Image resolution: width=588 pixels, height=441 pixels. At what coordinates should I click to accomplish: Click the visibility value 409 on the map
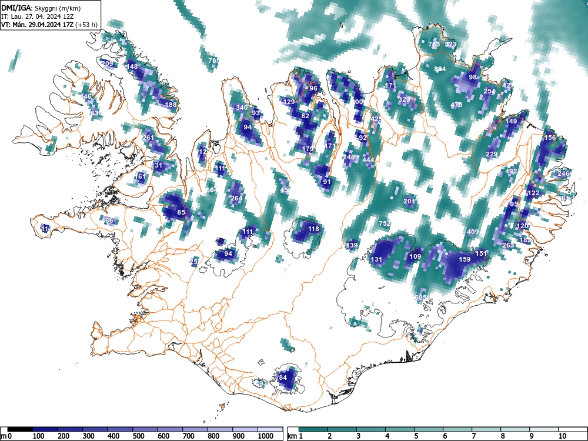coord(473,232)
